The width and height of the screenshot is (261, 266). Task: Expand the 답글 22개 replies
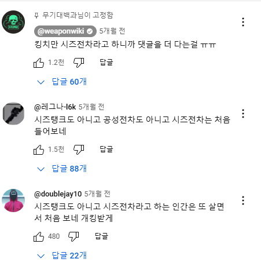click(62, 256)
